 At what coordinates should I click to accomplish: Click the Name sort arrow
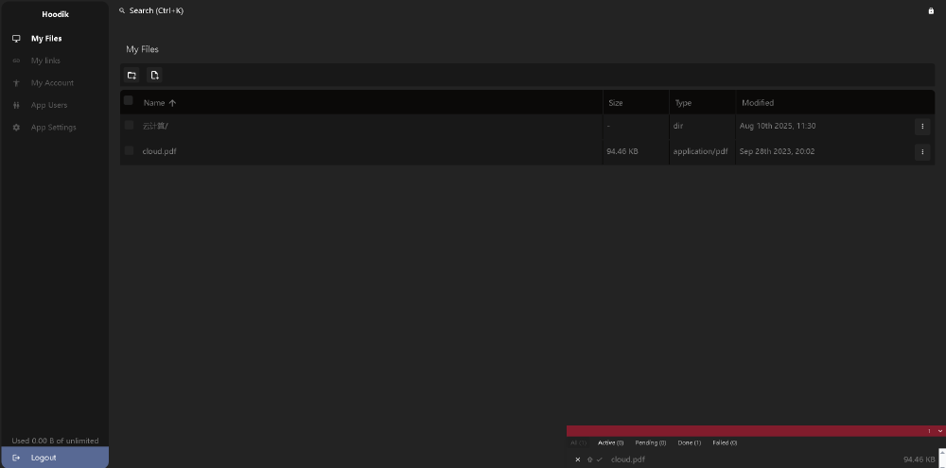(x=172, y=103)
